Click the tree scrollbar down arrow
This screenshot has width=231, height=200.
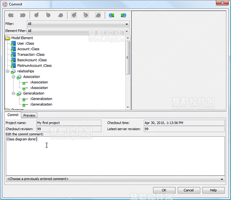128,107
